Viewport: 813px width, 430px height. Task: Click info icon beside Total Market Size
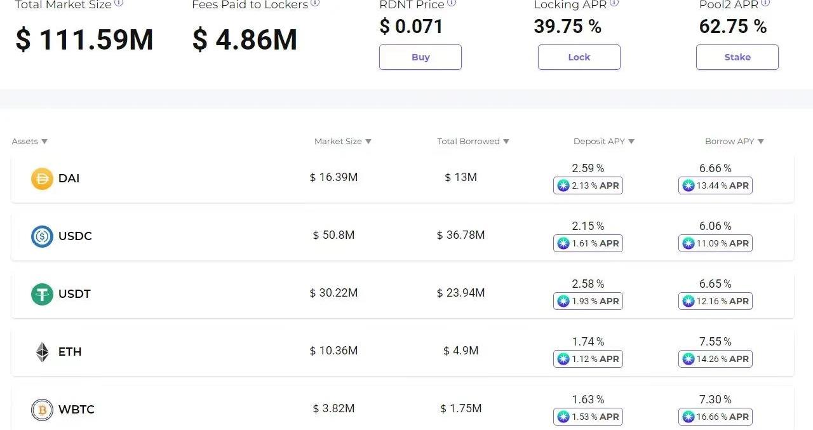(119, 3)
